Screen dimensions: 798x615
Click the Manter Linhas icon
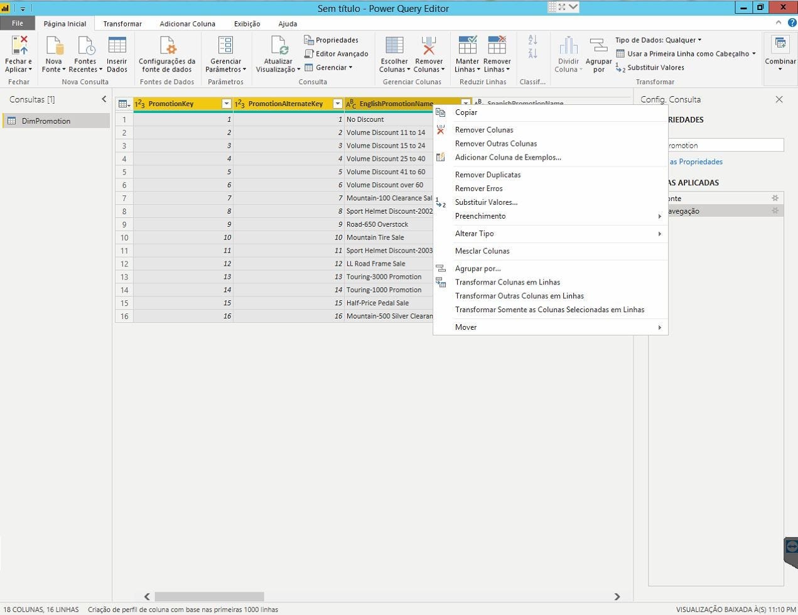(467, 46)
